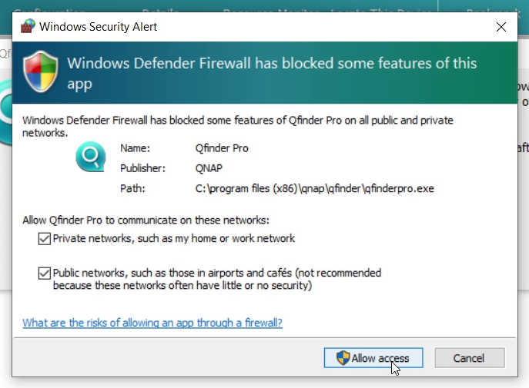Click the Qfinder Pro magnifier app icon
Image resolution: width=529 pixels, height=388 pixels.
90,159
